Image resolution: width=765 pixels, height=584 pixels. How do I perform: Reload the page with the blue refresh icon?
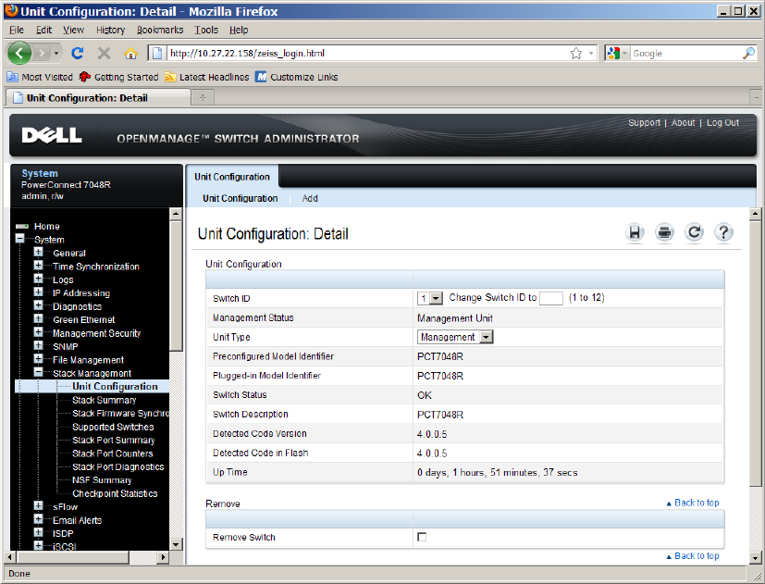78,53
